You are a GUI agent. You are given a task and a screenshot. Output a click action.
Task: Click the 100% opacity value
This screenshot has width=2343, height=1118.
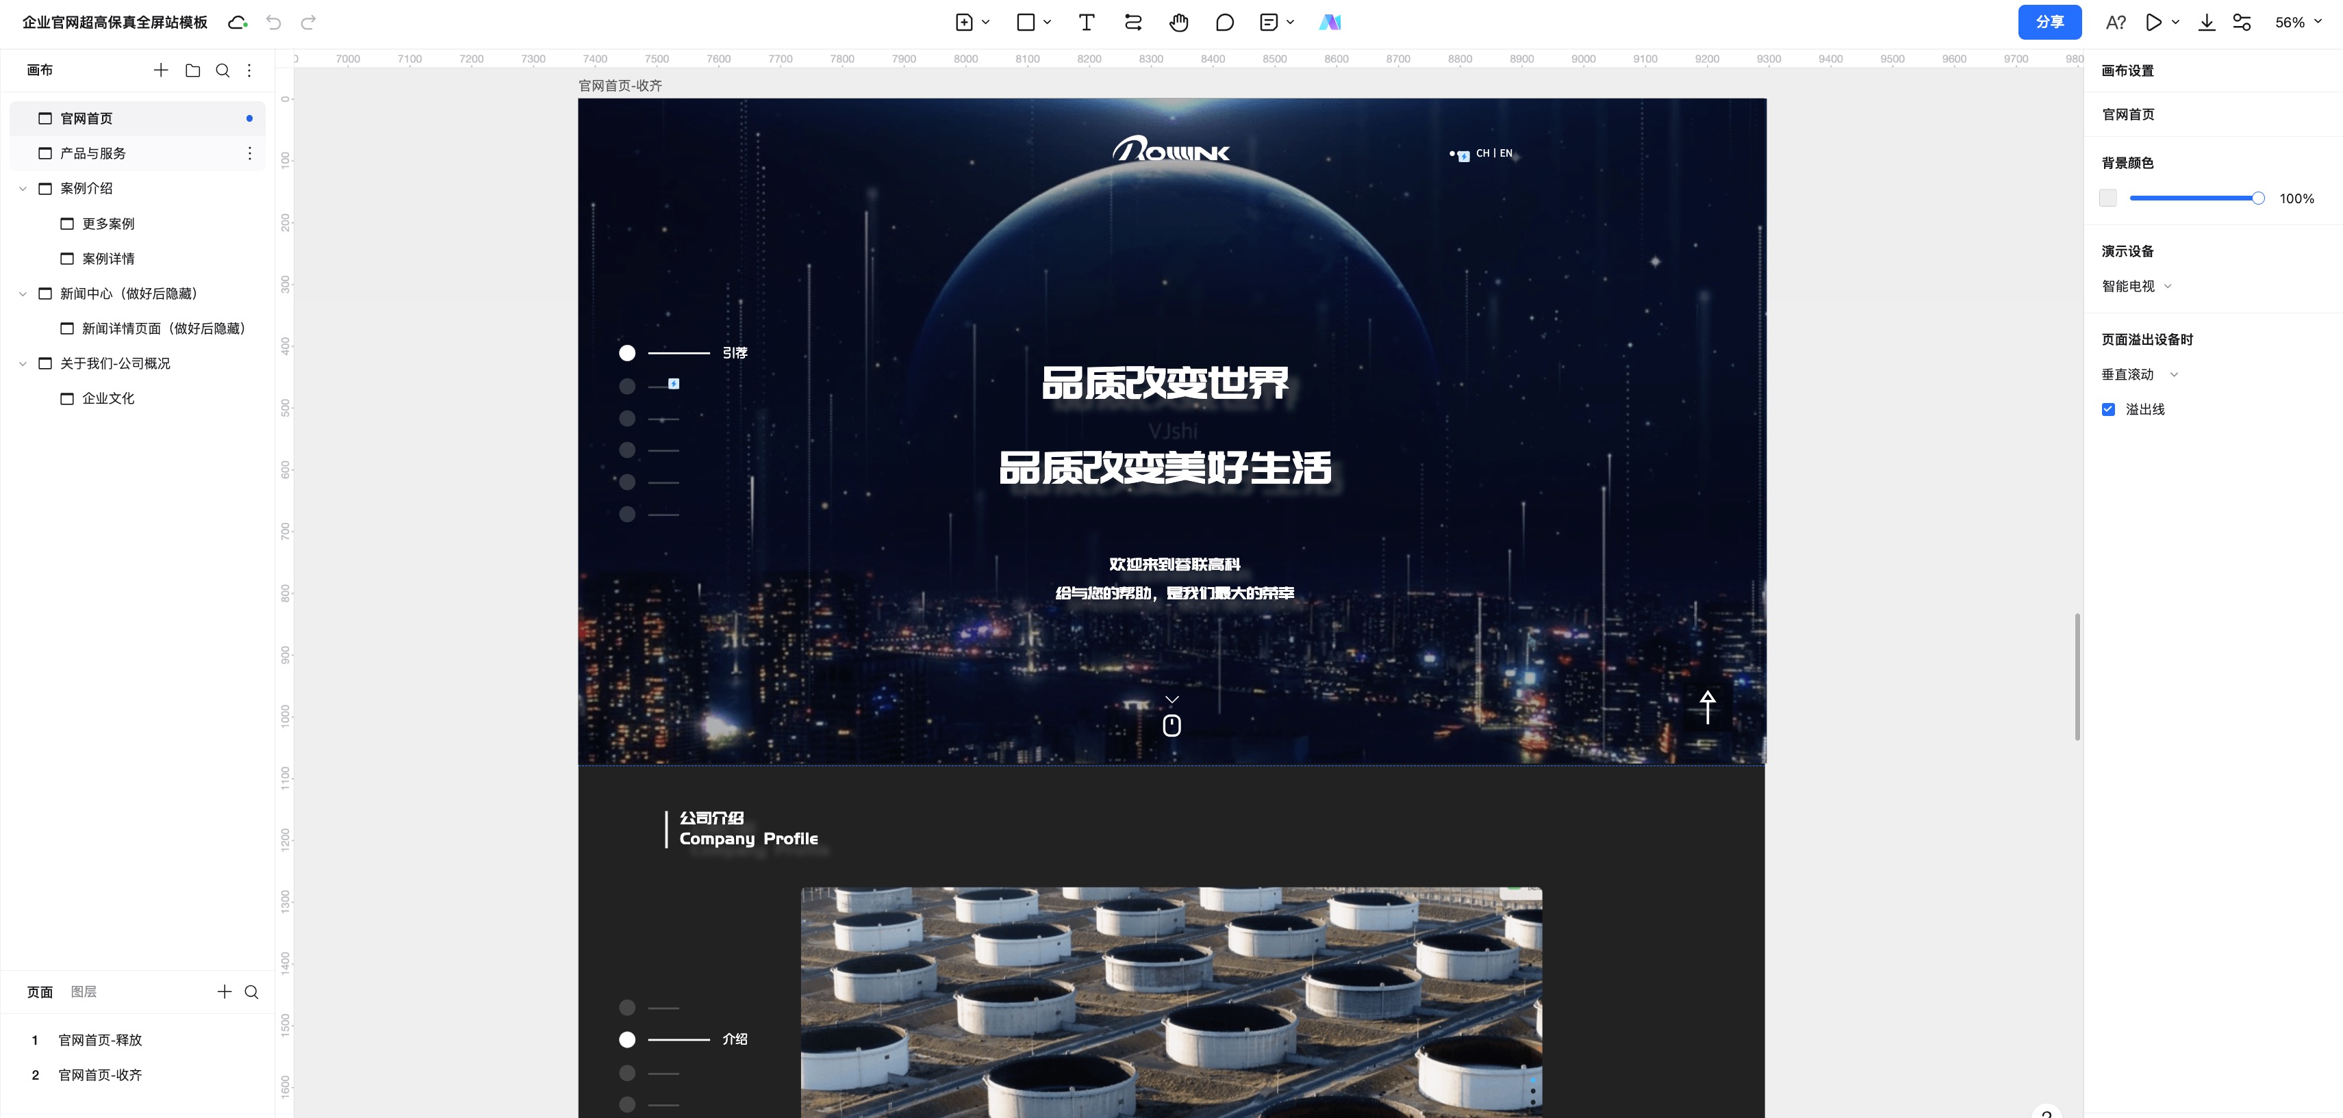2296,198
